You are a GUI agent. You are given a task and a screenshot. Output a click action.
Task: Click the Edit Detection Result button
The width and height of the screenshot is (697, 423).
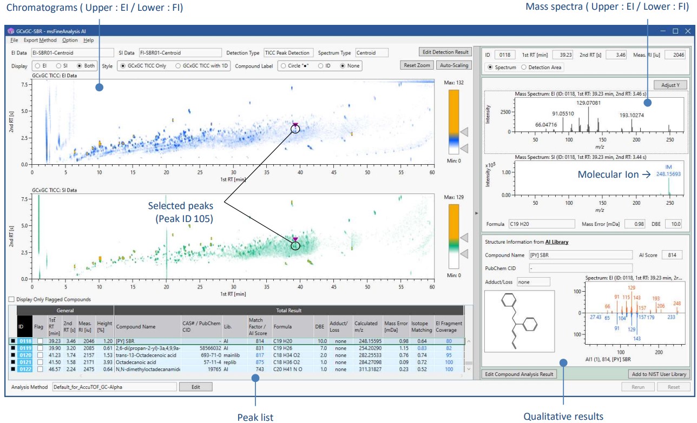click(444, 52)
